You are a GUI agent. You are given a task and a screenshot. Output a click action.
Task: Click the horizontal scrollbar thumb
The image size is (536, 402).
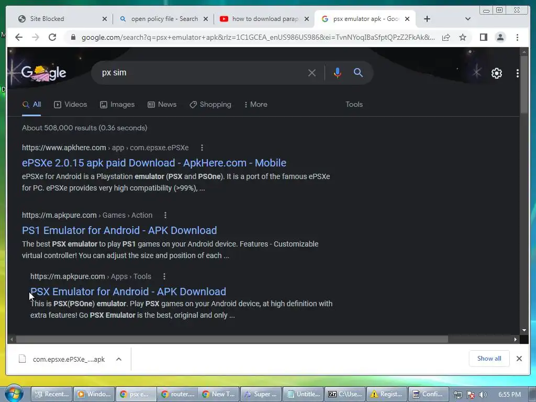click(232, 339)
